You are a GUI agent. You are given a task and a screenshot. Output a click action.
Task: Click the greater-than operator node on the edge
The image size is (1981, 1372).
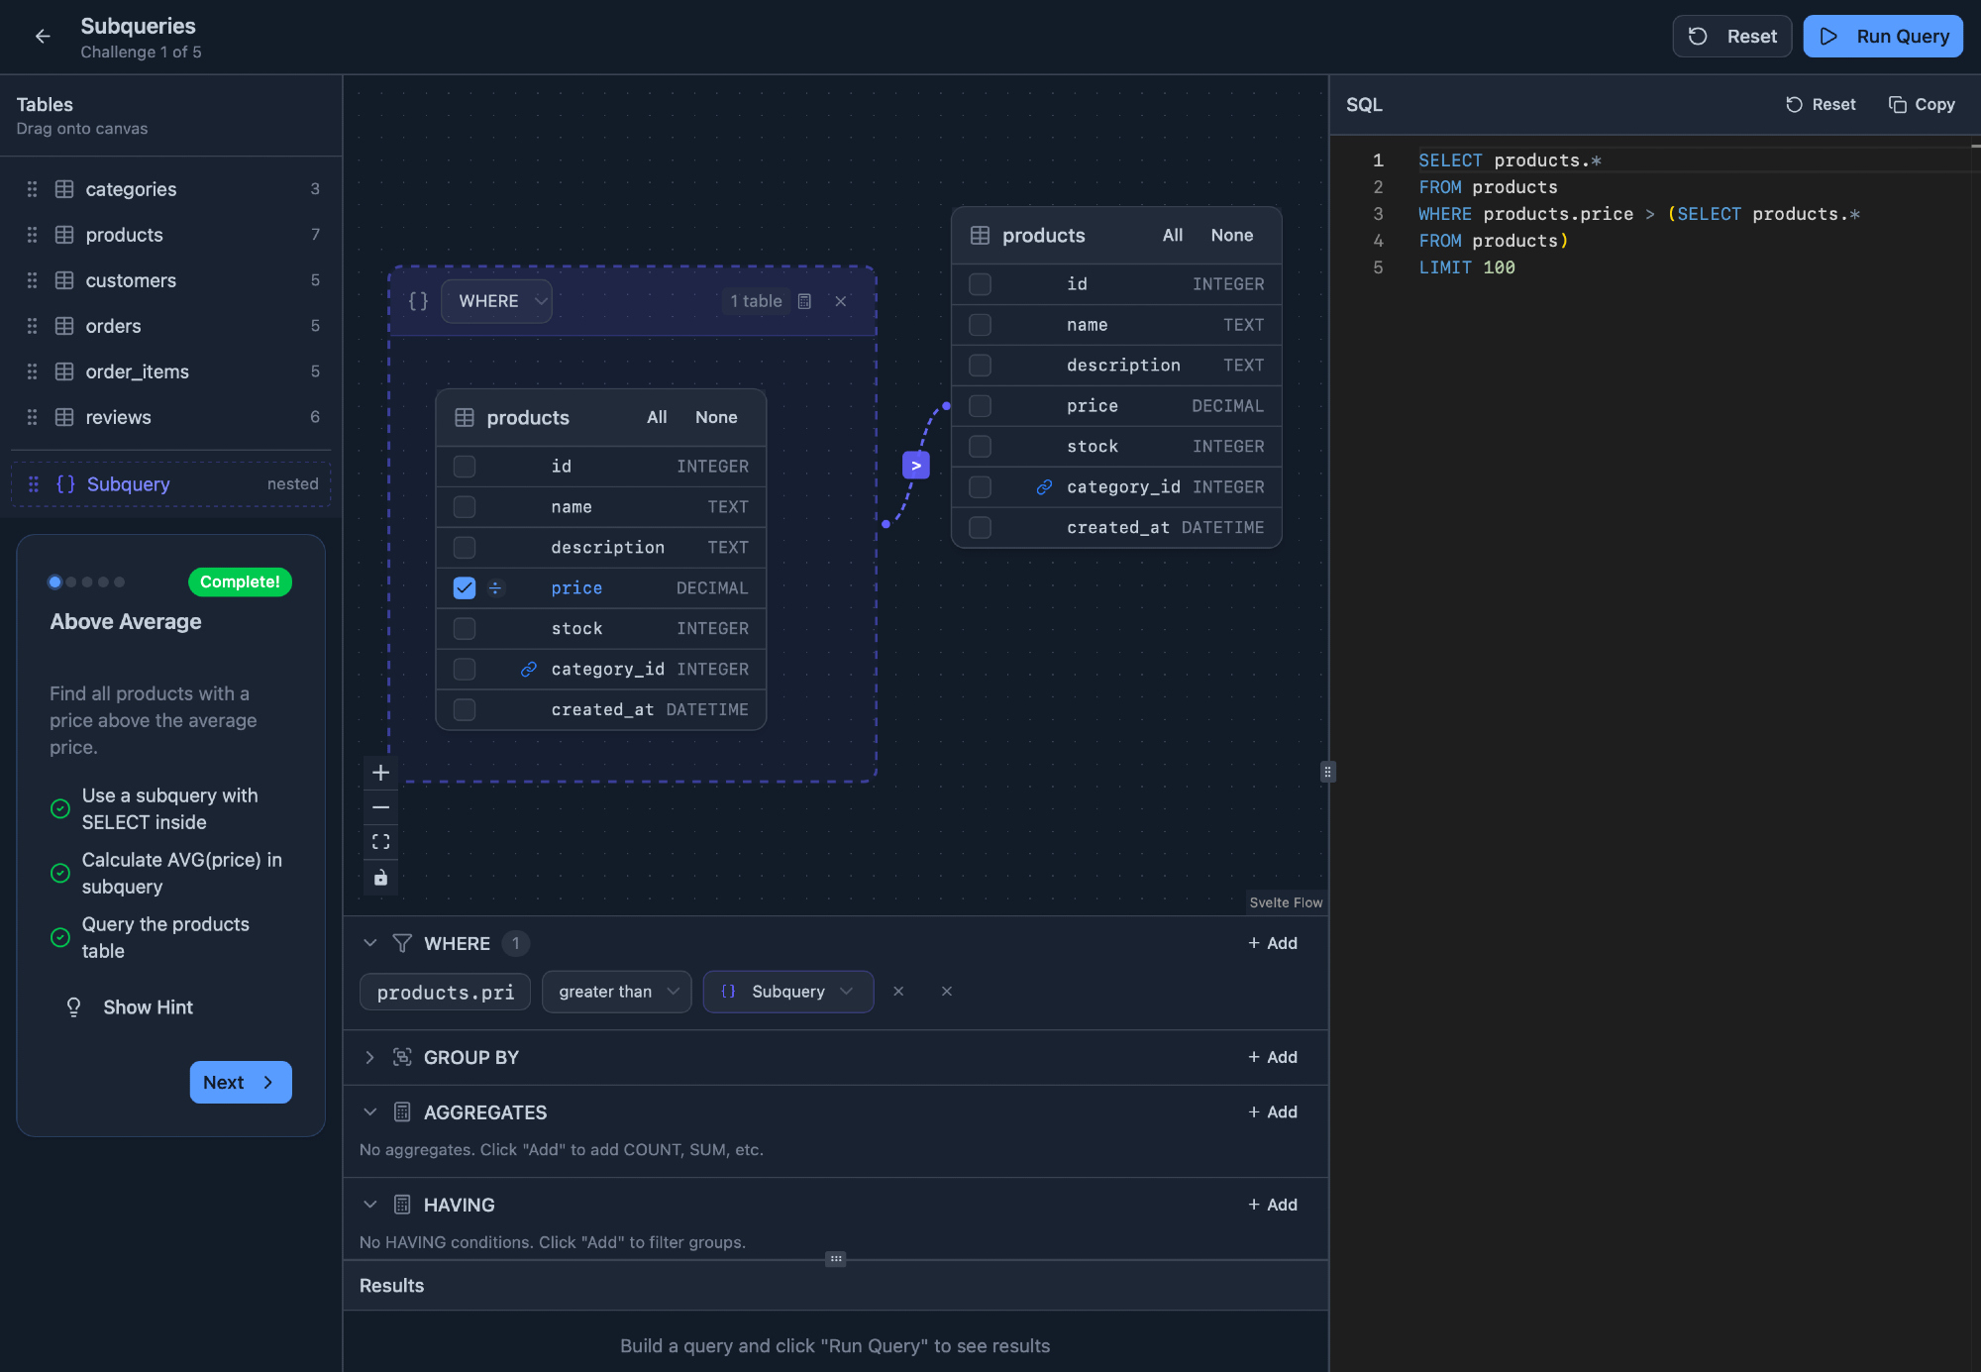tap(915, 465)
